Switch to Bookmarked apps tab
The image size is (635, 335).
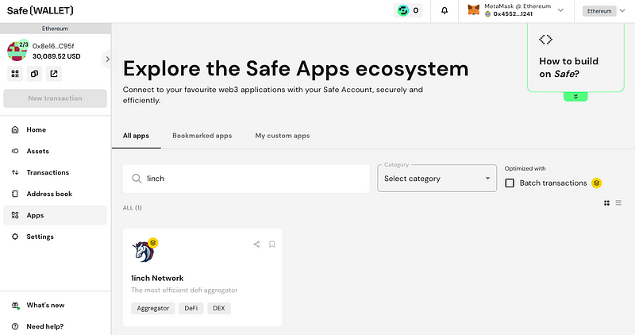pyautogui.click(x=202, y=136)
